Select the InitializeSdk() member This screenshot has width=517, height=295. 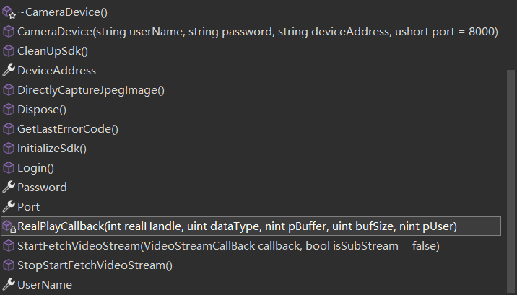(52, 149)
